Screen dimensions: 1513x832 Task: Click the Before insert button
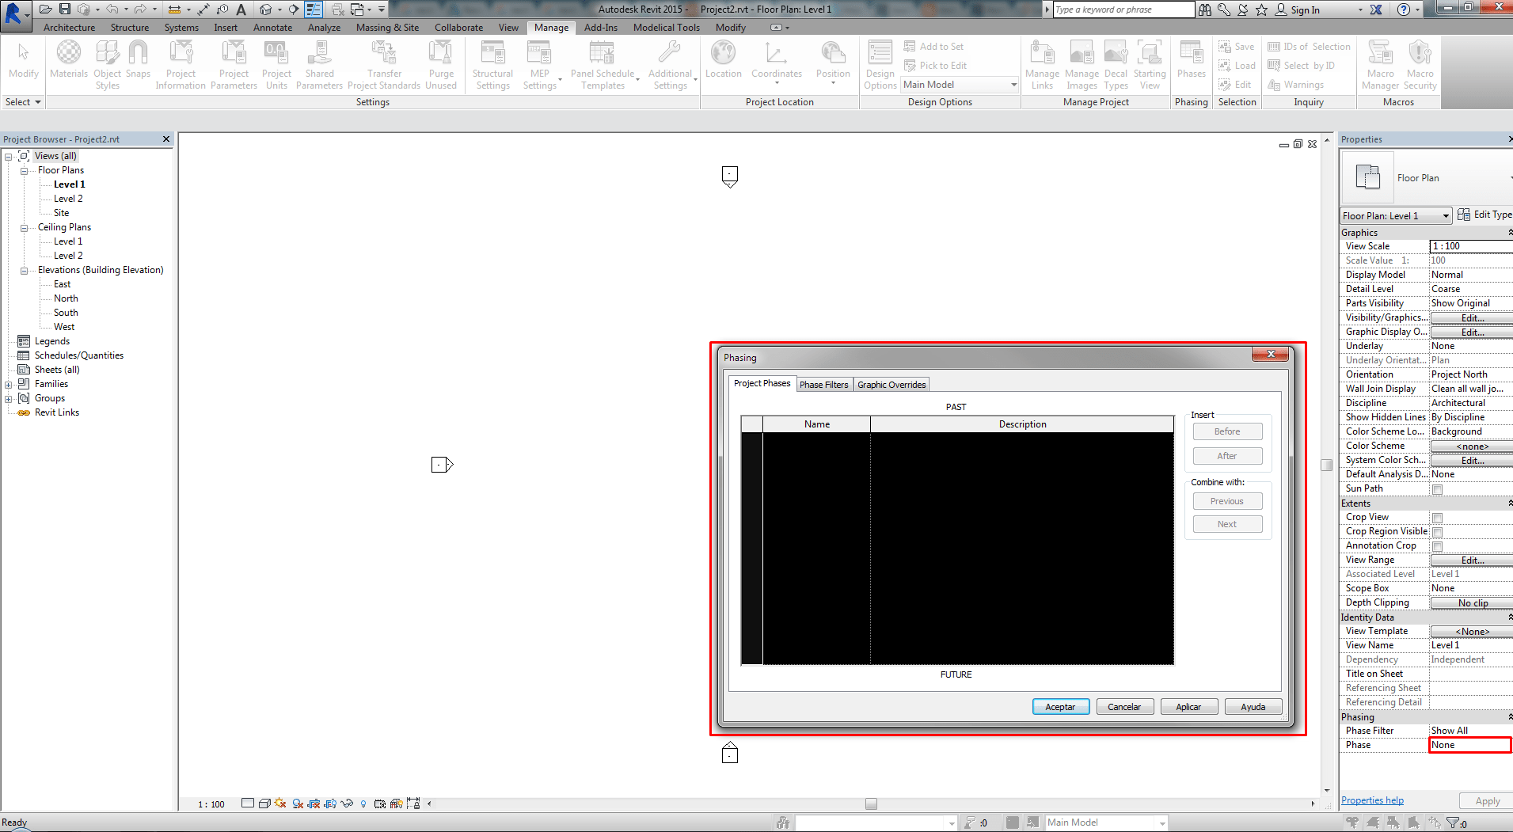click(x=1227, y=431)
